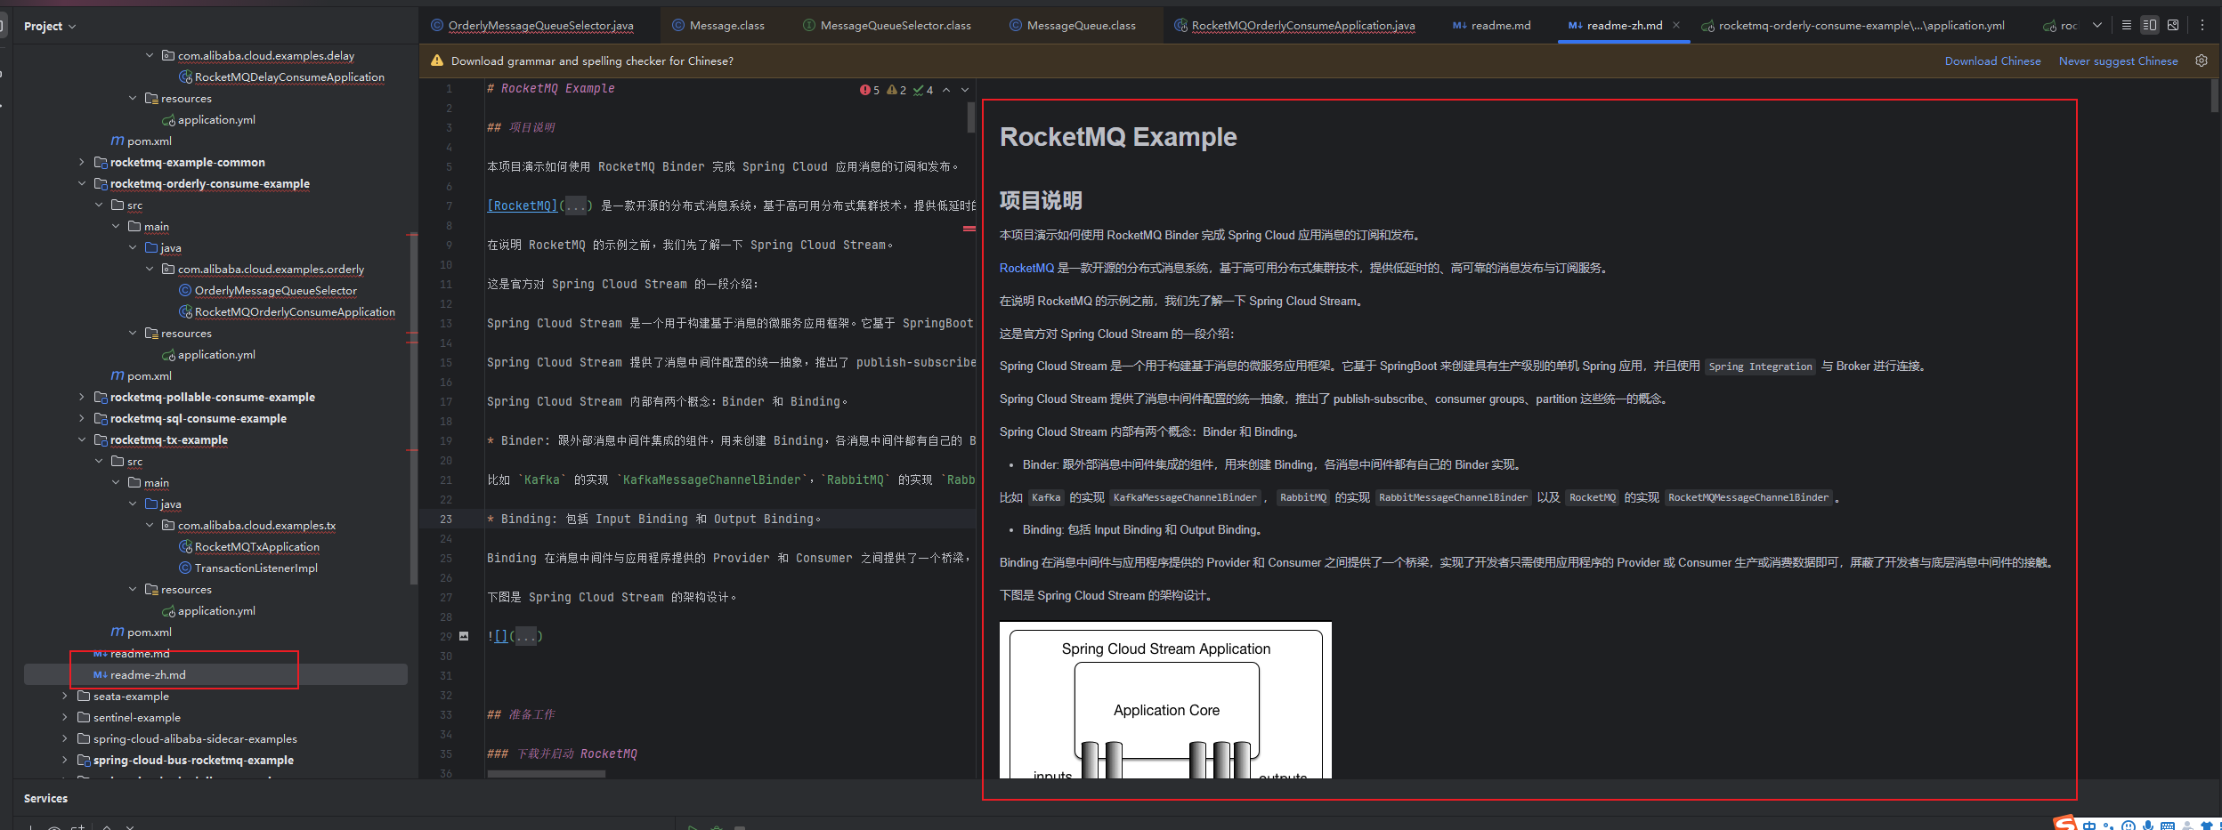Click the Services tool window title
Viewport: 2222px width, 830px height.
point(45,798)
